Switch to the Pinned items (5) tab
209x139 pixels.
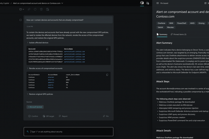pos(178,34)
